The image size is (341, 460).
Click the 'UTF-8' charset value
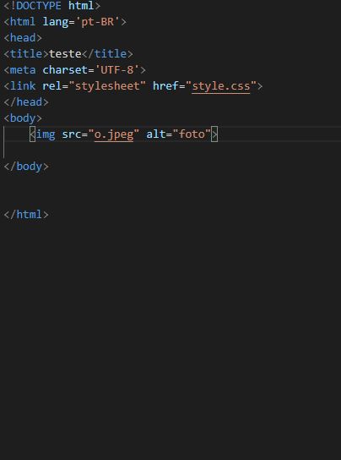click(116, 70)
